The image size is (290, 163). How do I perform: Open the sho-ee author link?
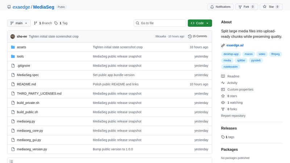22,37
